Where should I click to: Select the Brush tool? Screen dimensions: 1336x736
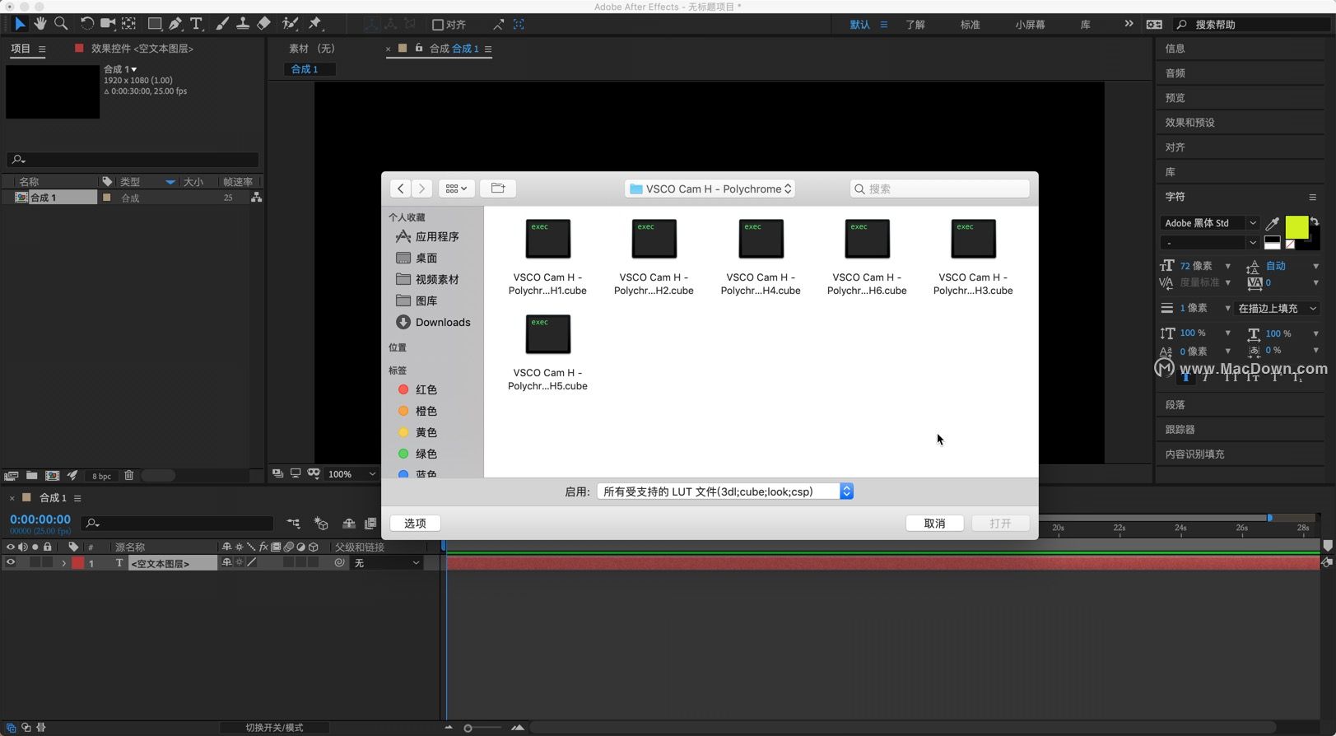pyautogui.click(x=222, y=24)
